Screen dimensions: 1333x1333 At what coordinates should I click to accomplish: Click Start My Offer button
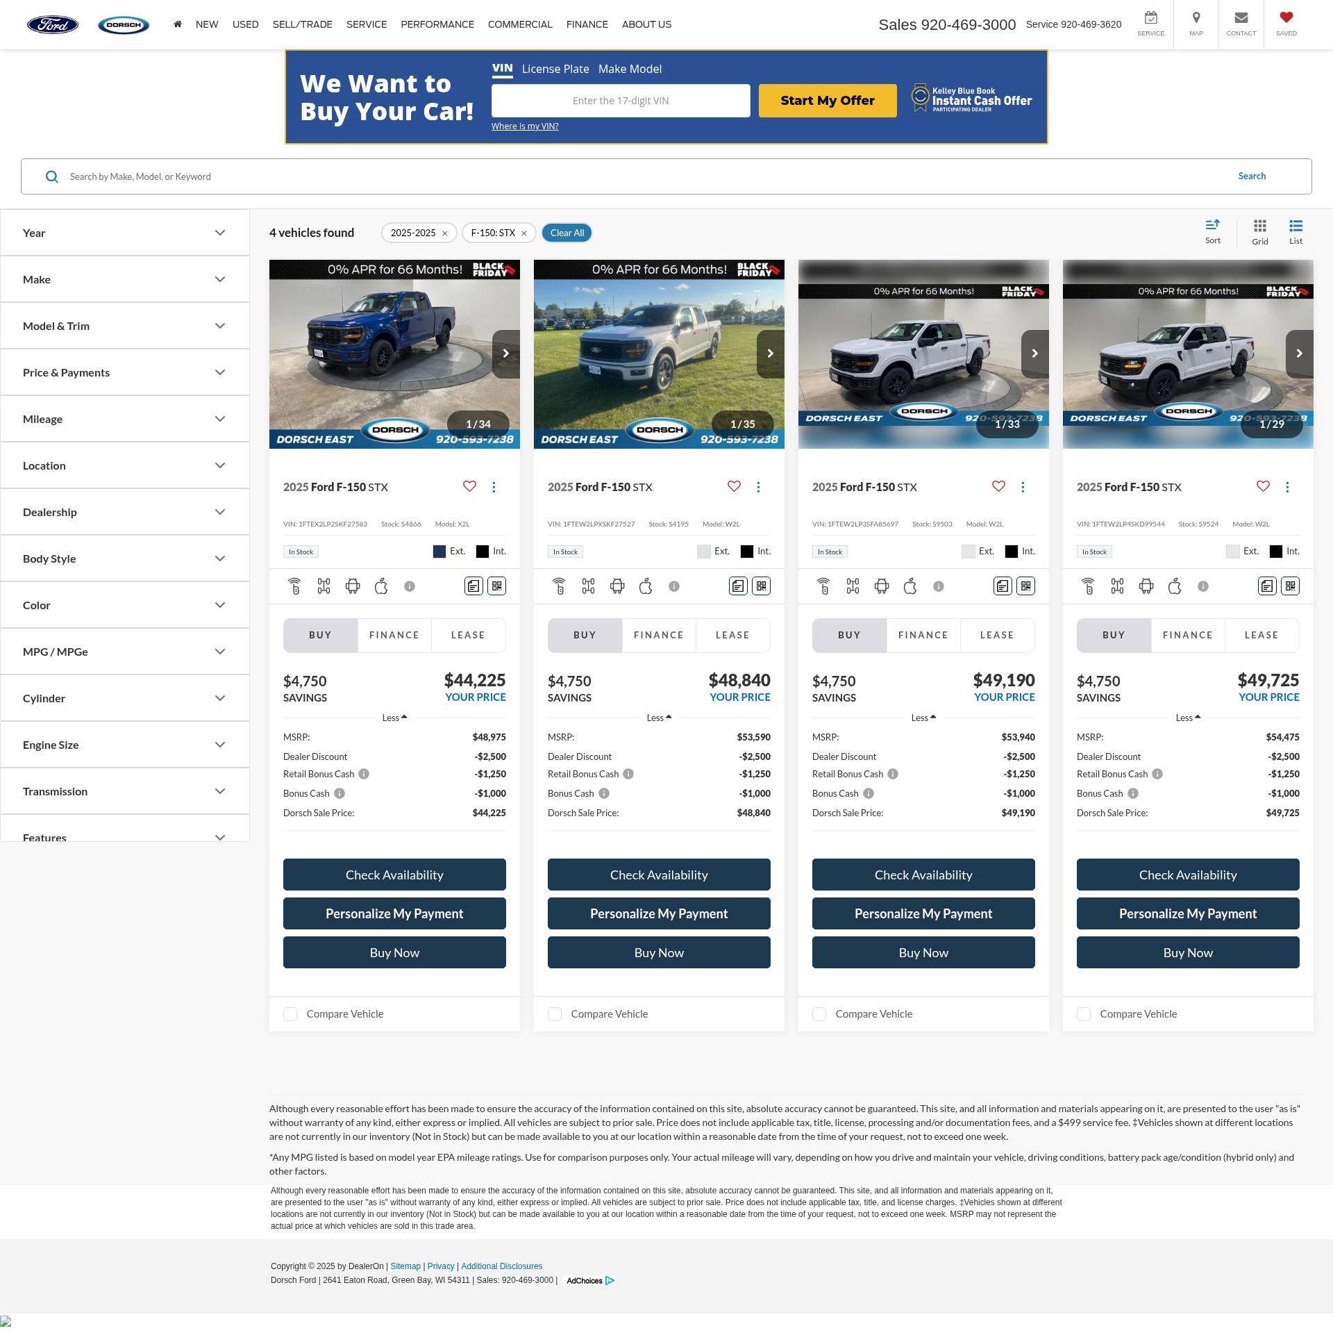[828, 101]
